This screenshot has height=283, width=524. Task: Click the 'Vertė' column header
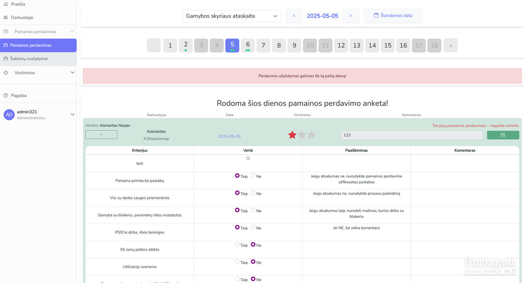pos(248,150)
